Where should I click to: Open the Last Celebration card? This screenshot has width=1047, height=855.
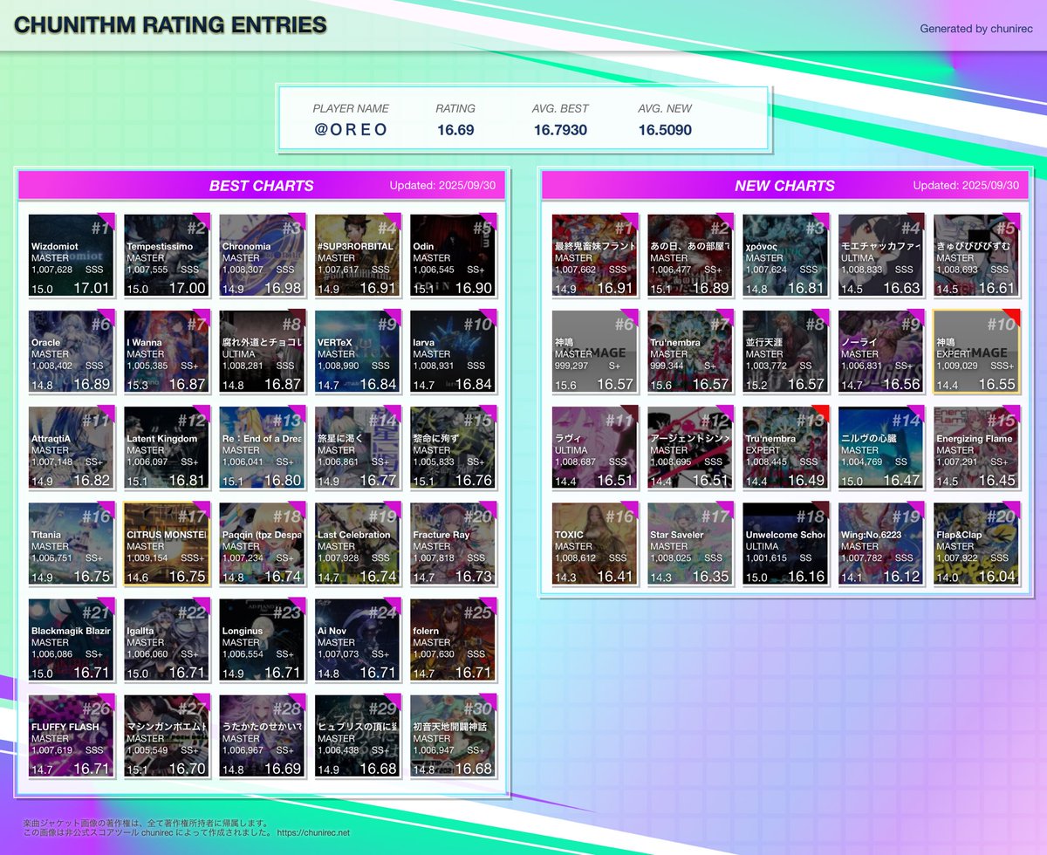358,544
